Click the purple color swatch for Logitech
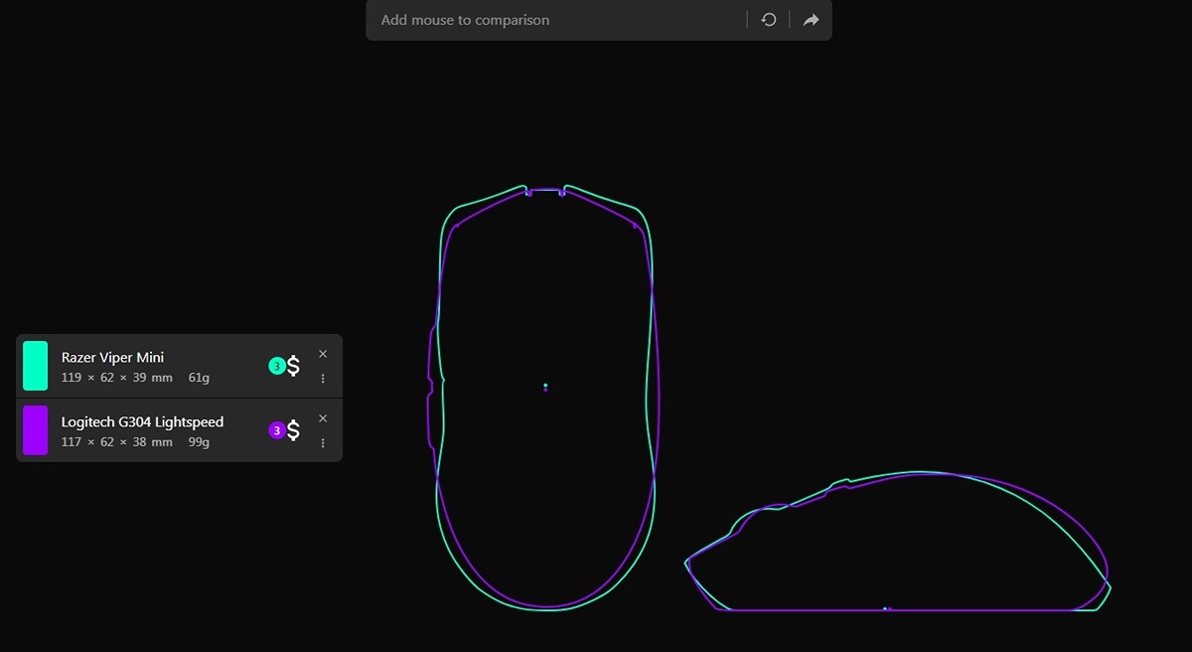The image size is (1192, 652). click(36, 430)
